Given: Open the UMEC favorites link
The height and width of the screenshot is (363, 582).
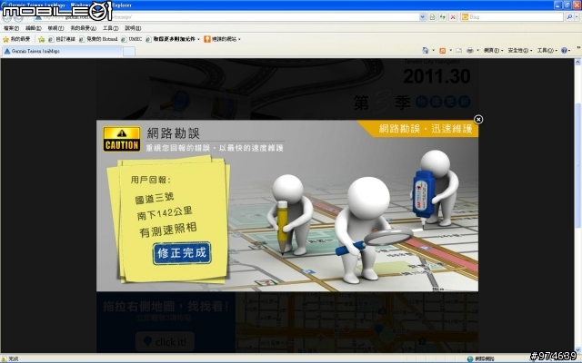Looking at the screenshot, I should 131,39.
